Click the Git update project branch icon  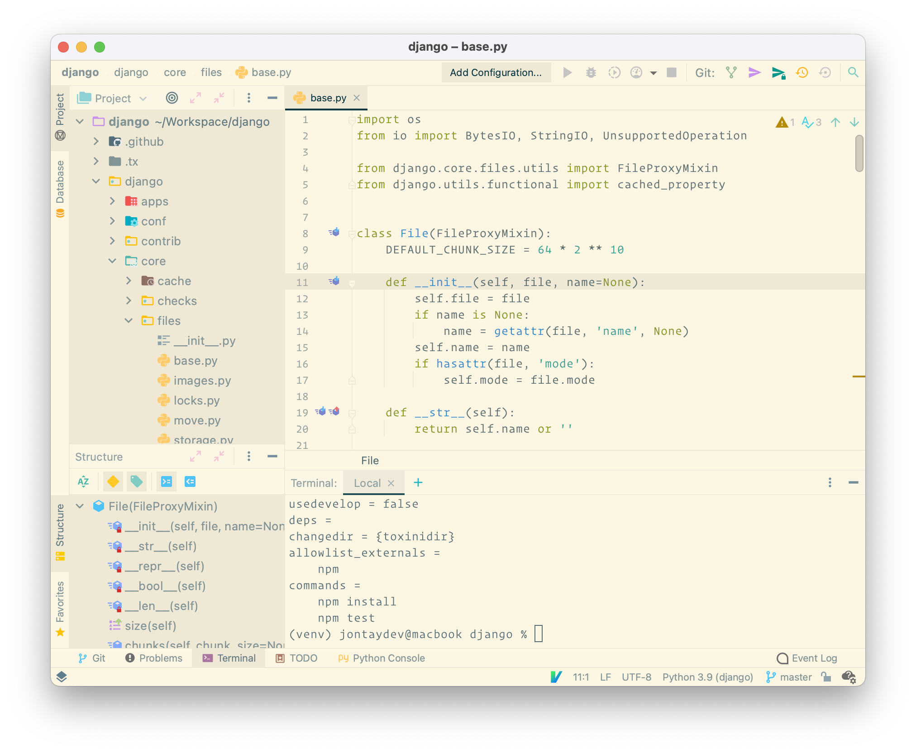pyautogui.click(x=731, y=72)
